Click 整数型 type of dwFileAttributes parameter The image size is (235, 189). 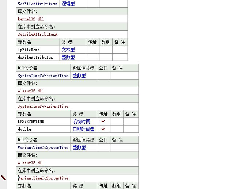coord(68,57)
